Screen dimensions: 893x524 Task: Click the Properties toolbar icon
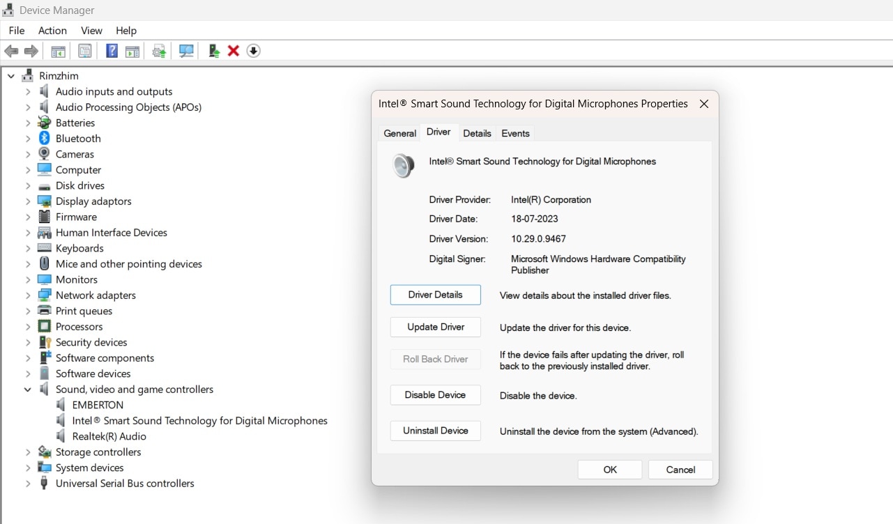pyautogui.click(x=85, y=51)
